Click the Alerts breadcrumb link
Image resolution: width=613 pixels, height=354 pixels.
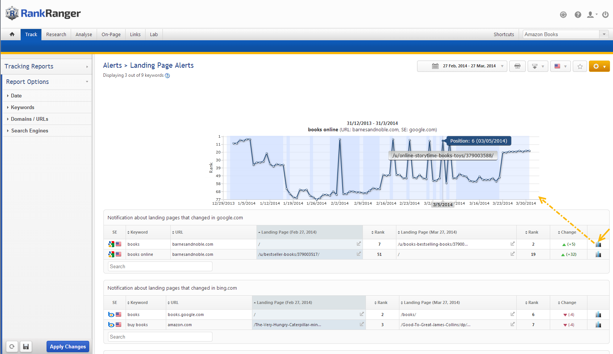112,65
